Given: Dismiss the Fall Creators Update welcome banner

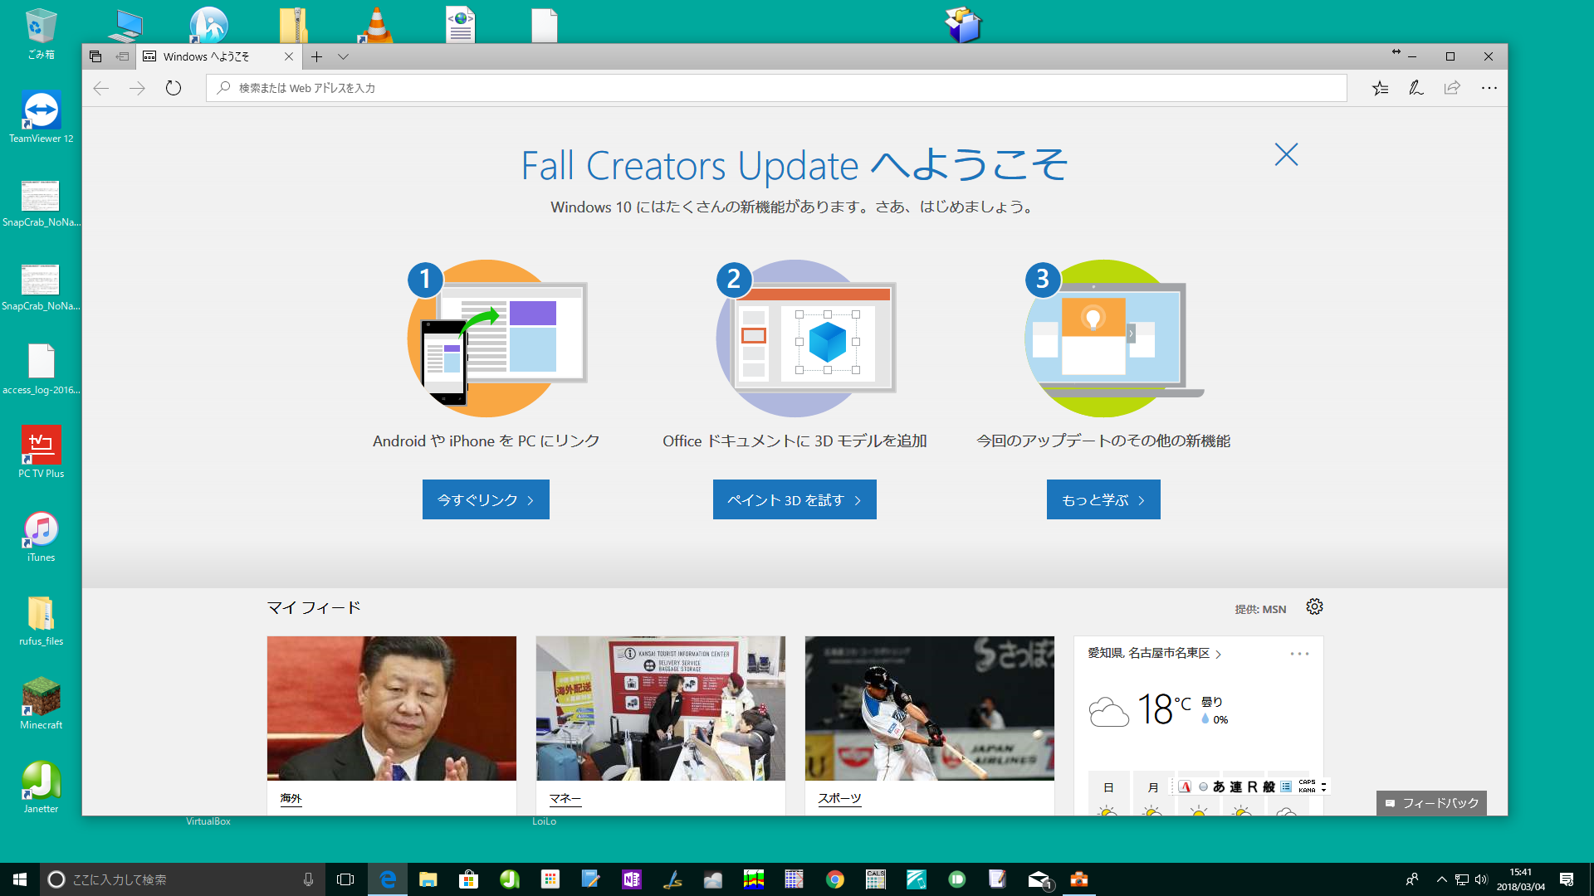Looking at the screenshot, I should click(x=1286, y=154).
